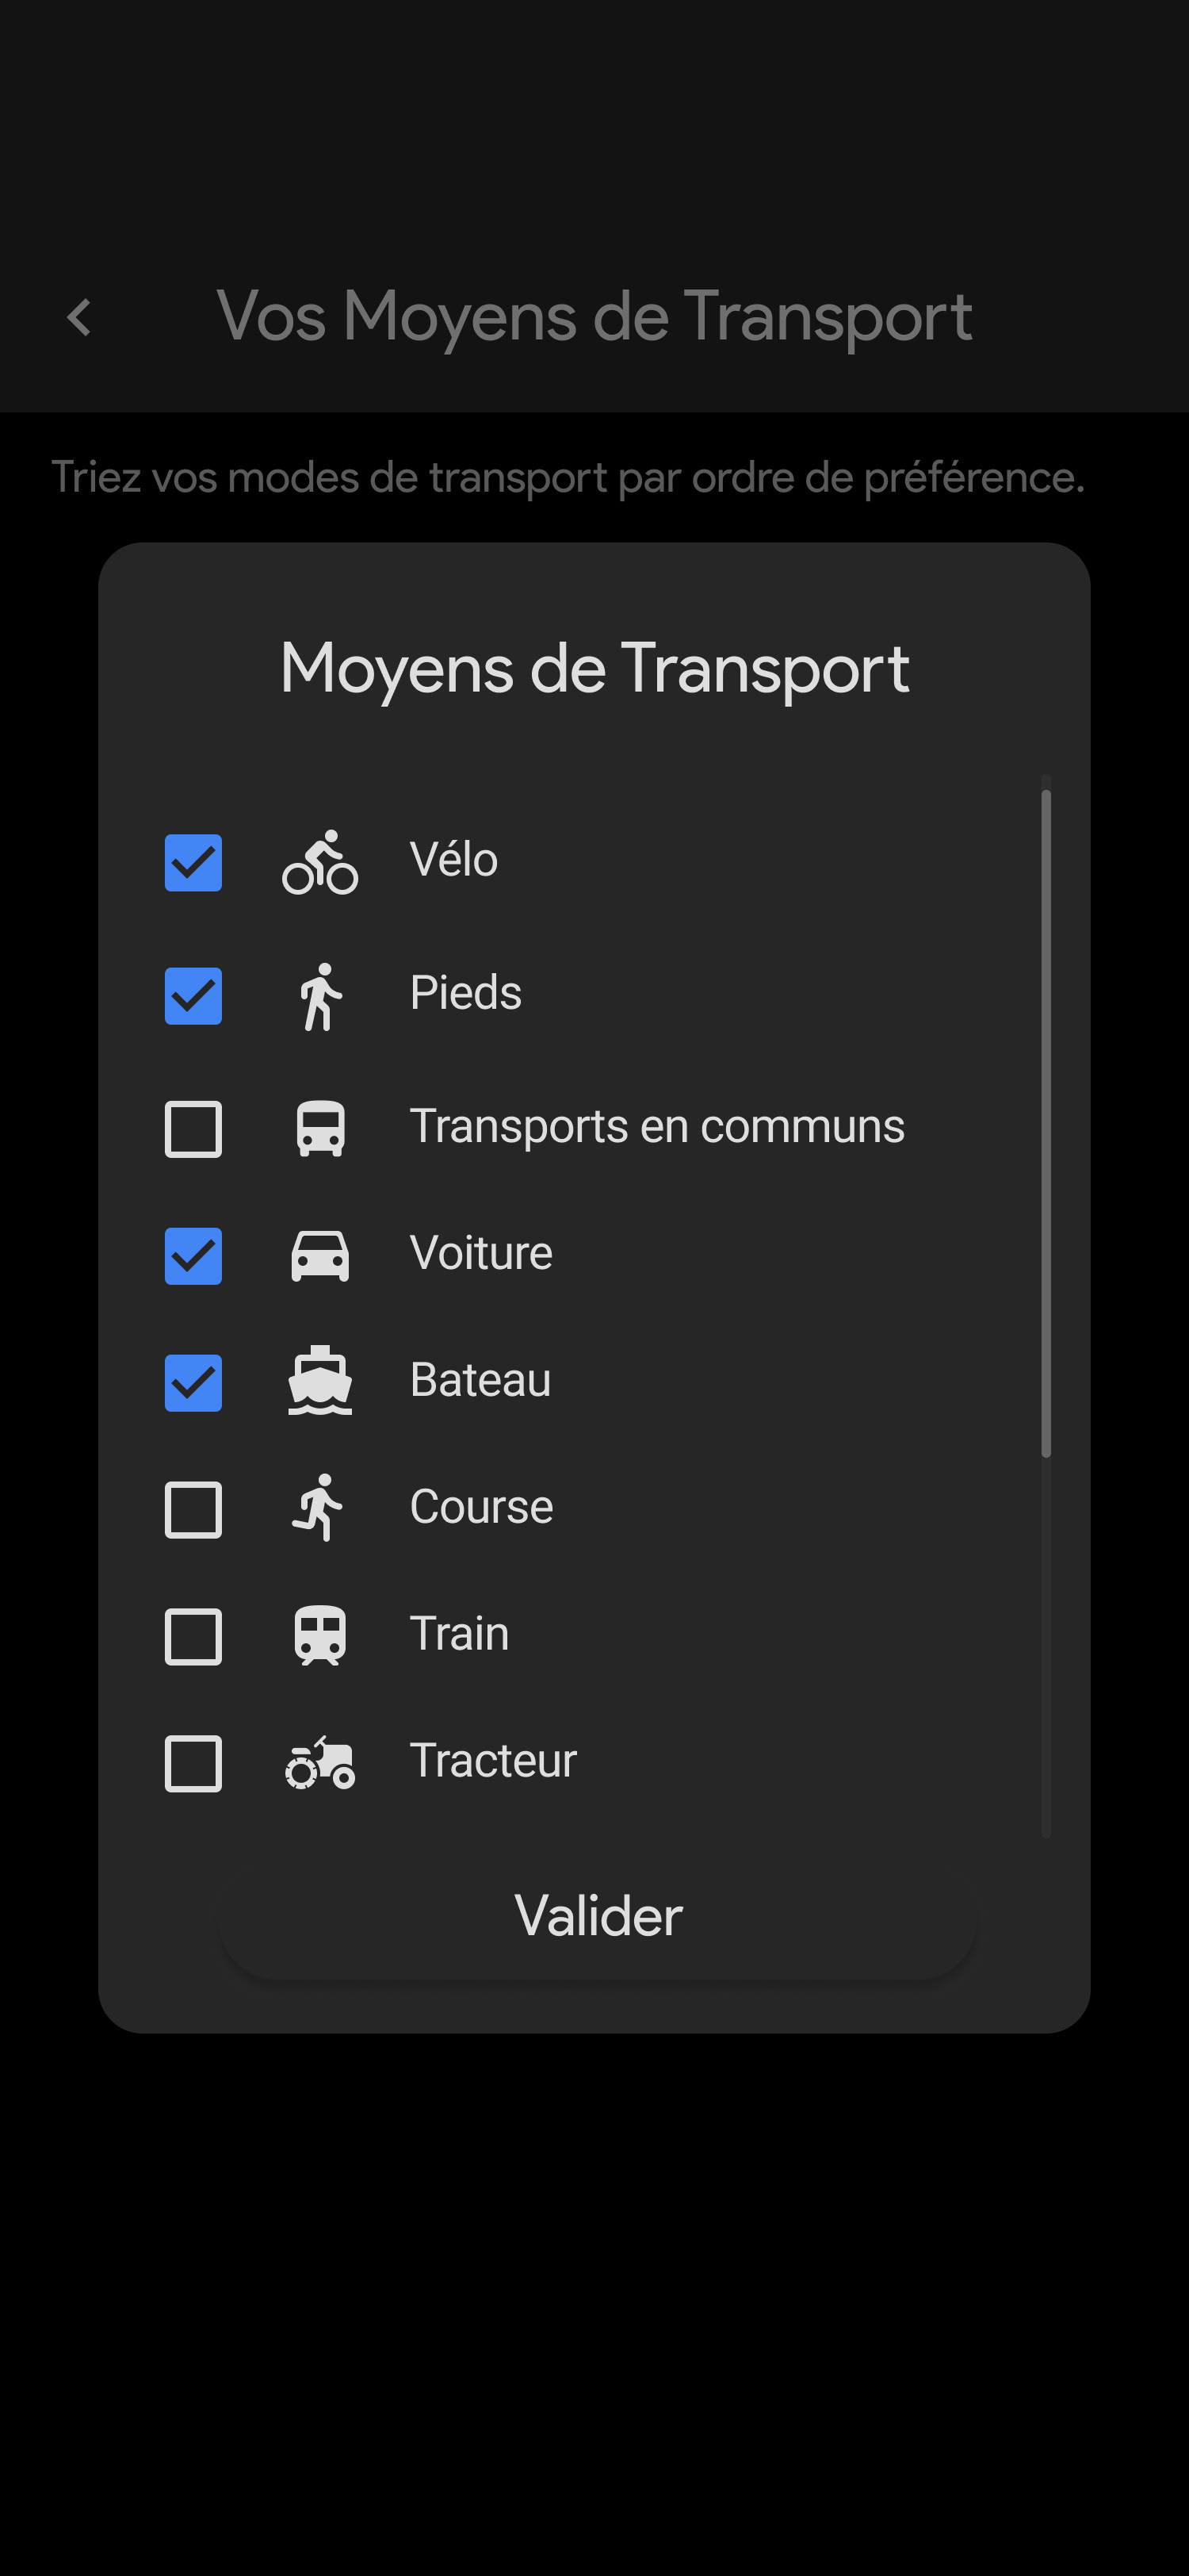Tap the running person icon
Image resolution: width=1189 pixels, height=2576 pixels.
tap(319, 1508)
